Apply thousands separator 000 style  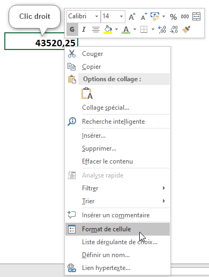pyautogui.click(x=185, y=17)
